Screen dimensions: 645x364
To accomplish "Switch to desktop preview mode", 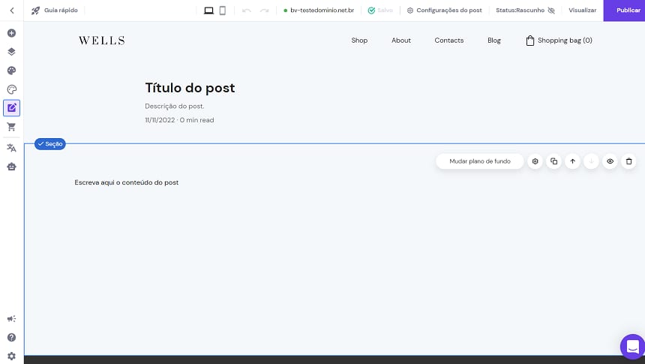I will pos(209,11).
